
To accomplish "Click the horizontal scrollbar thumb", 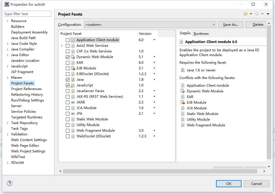I will (160, 171).
